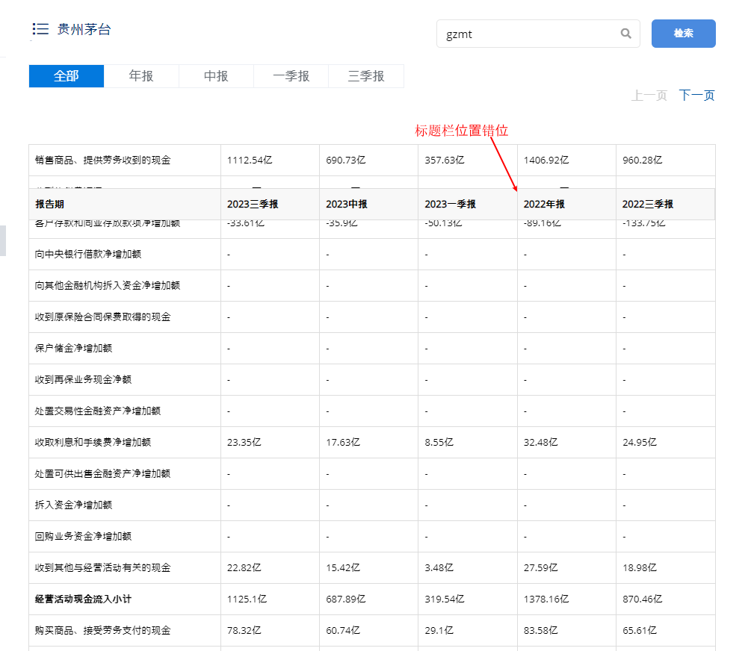Image resolution: width=751 pixels, height=651 pixels.
Task: Click the value 357.63亿
Action: tap(445, 161)
